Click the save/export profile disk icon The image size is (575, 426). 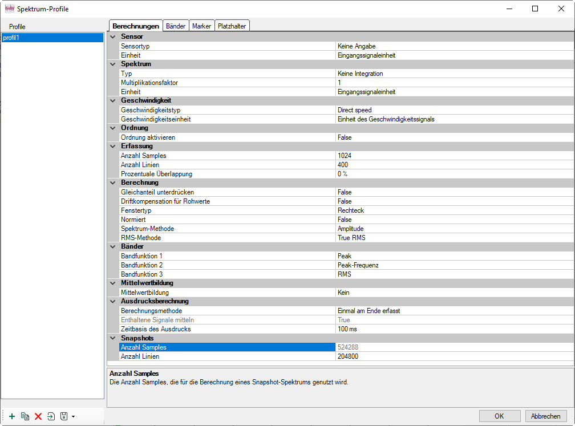[64, 416]
